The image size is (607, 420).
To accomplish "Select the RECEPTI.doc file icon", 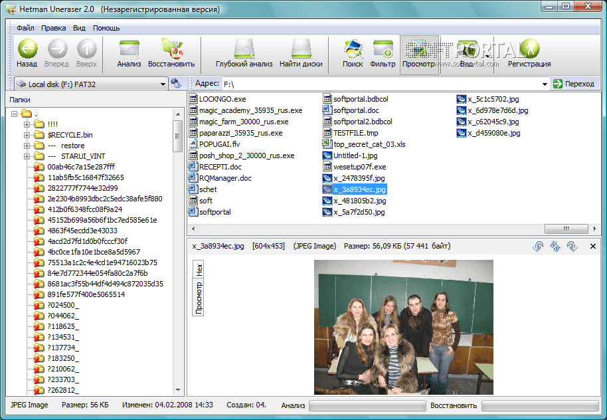I will [193, 167].
